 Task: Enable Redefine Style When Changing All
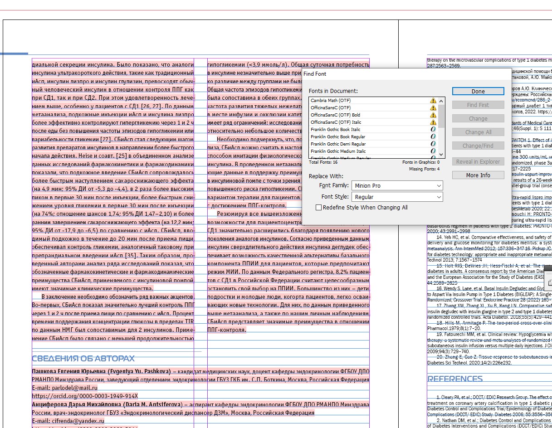(319, 208)
